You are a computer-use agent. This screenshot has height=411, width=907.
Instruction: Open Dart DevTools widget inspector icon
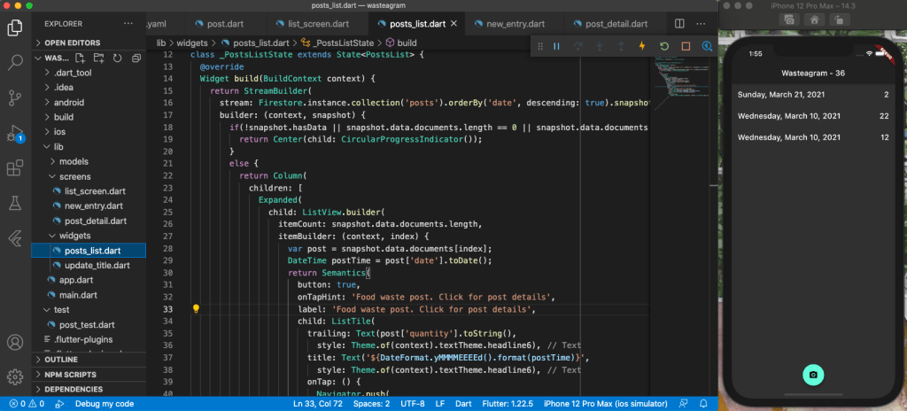click(x=707, y=46)
